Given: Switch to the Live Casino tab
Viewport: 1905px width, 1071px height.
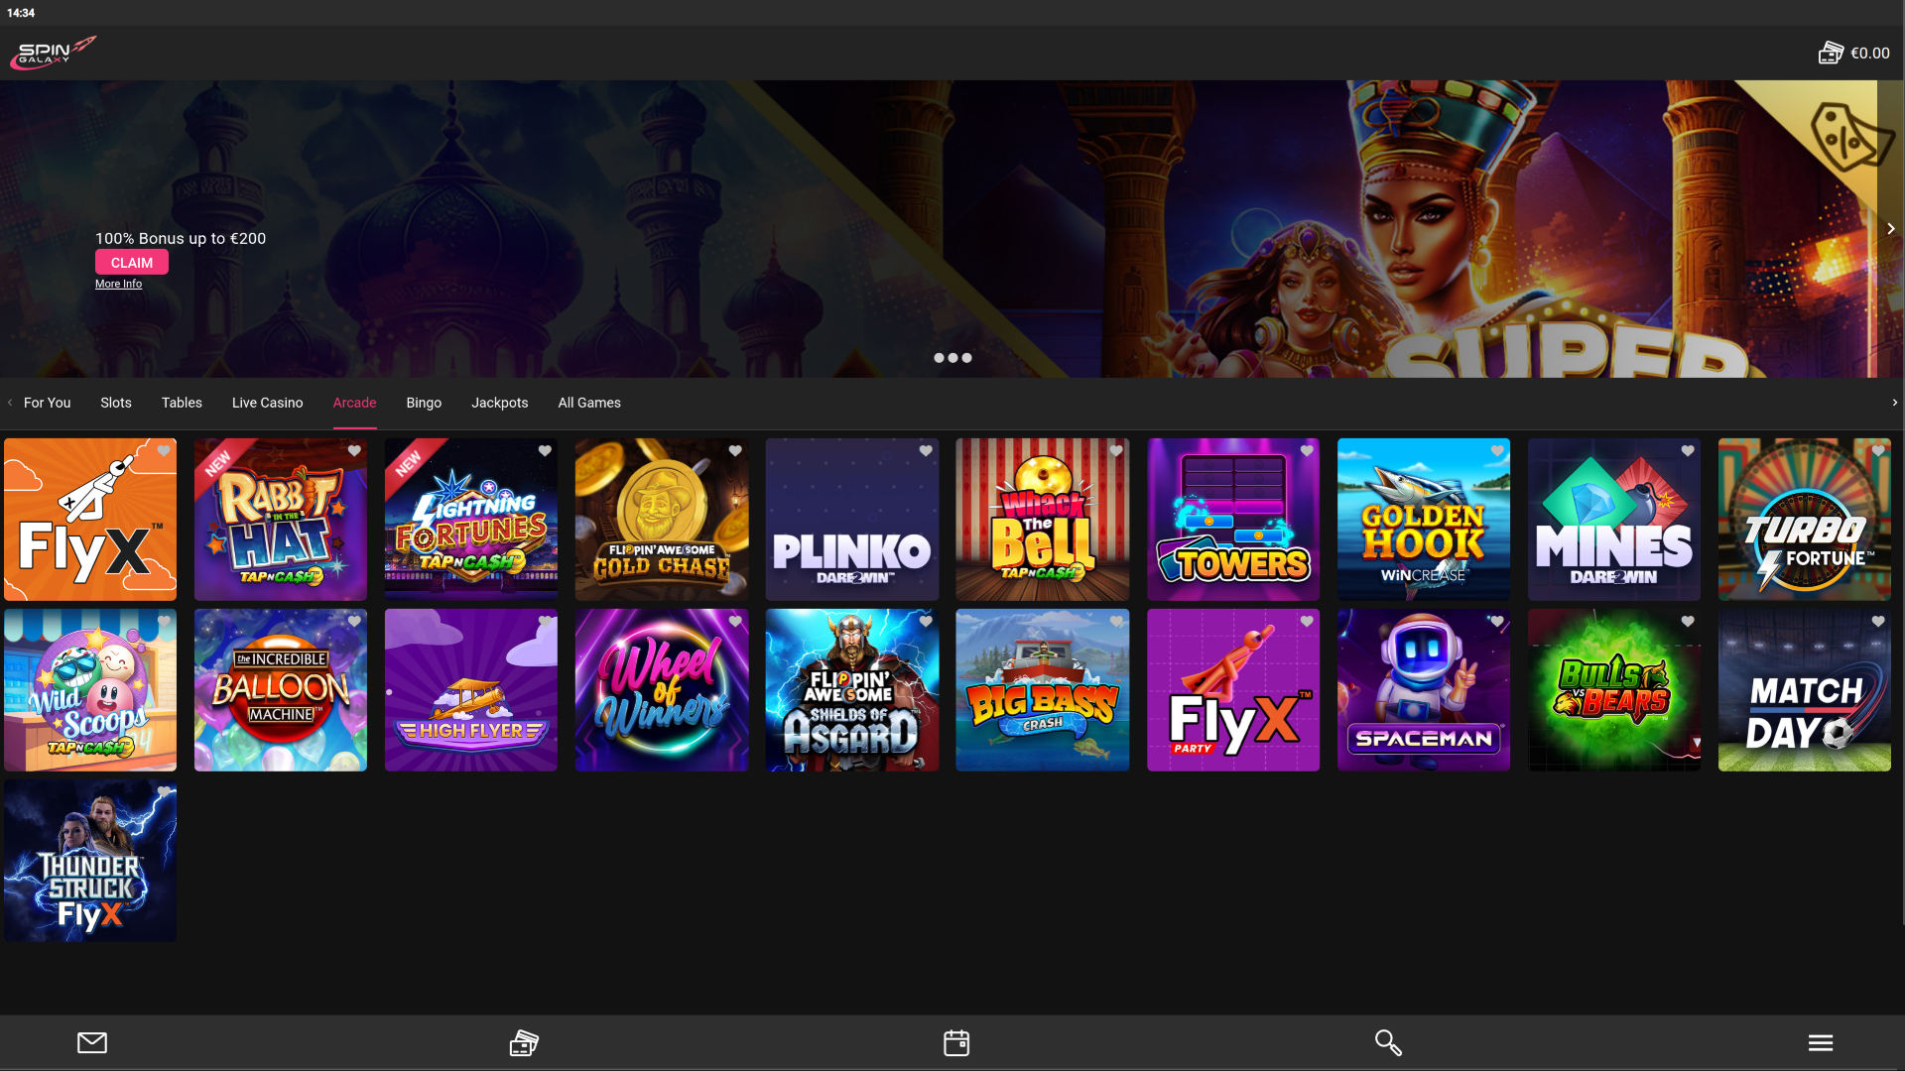Looking at the screenshot, I should click(267, 403).
